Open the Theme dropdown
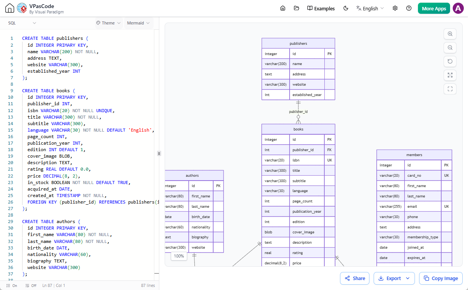This screenshot has width=468, height=290. click(108, 23)
